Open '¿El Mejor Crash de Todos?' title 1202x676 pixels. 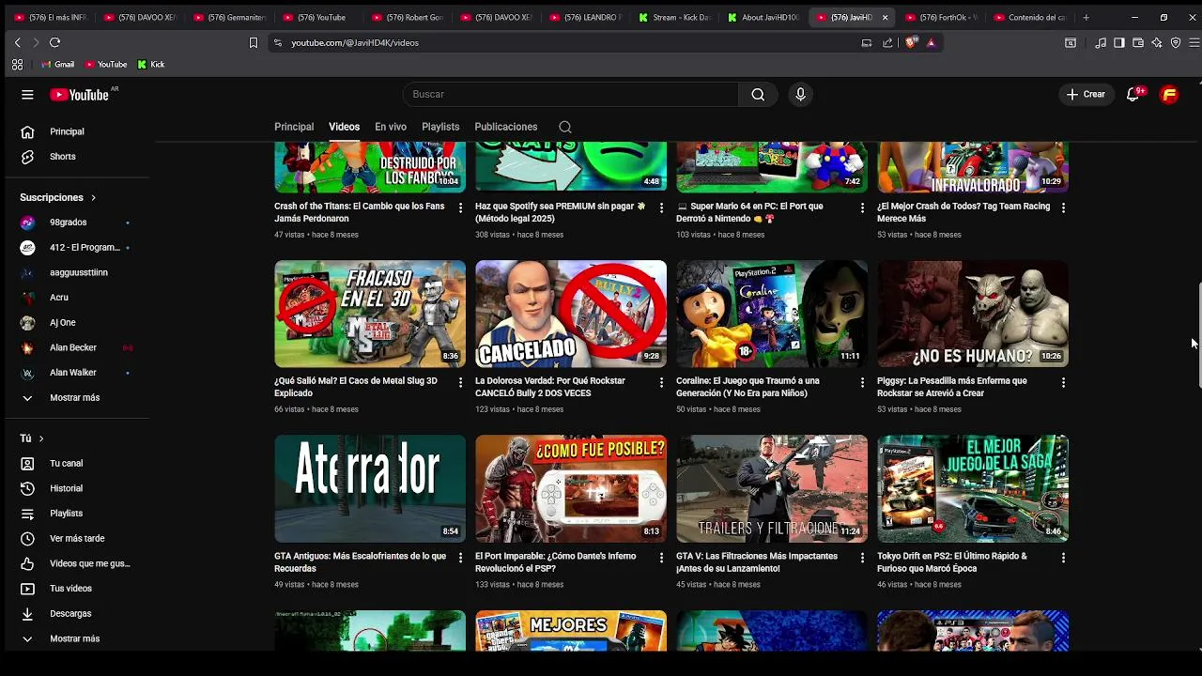(963, 212)
